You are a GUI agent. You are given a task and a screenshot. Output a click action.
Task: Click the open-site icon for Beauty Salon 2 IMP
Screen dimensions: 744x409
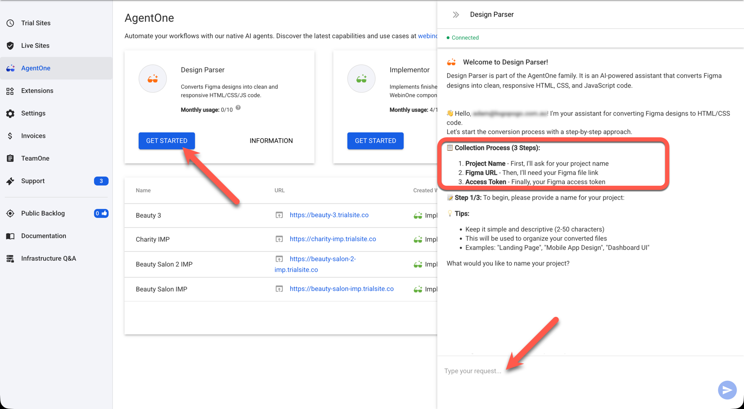pos(279,259)
